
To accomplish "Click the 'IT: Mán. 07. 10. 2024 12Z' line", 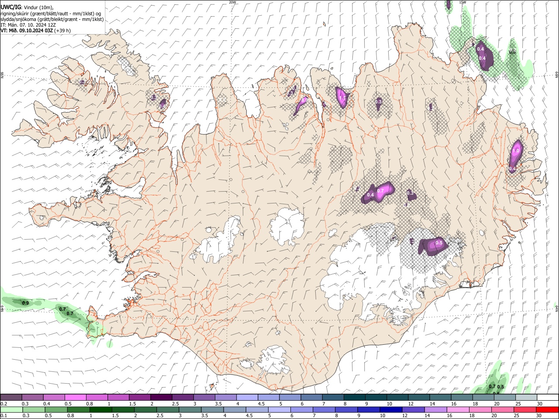I will 28,25.
